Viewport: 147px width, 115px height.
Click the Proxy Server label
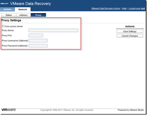tap(8, 30)
